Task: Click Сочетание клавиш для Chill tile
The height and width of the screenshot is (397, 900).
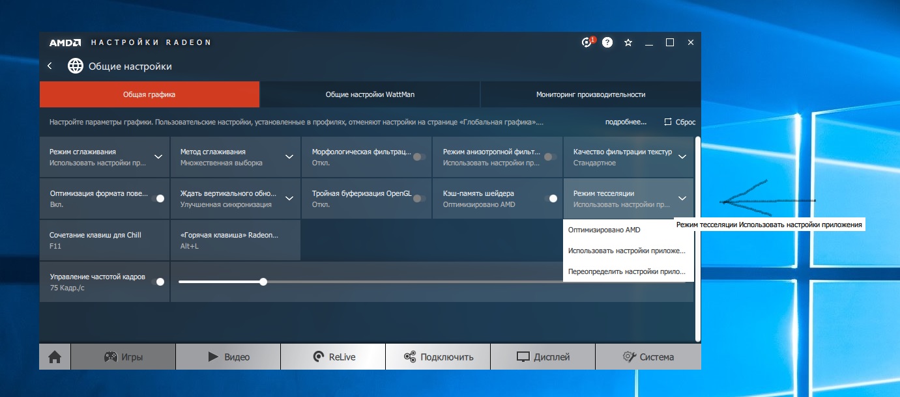Action: 104,240
